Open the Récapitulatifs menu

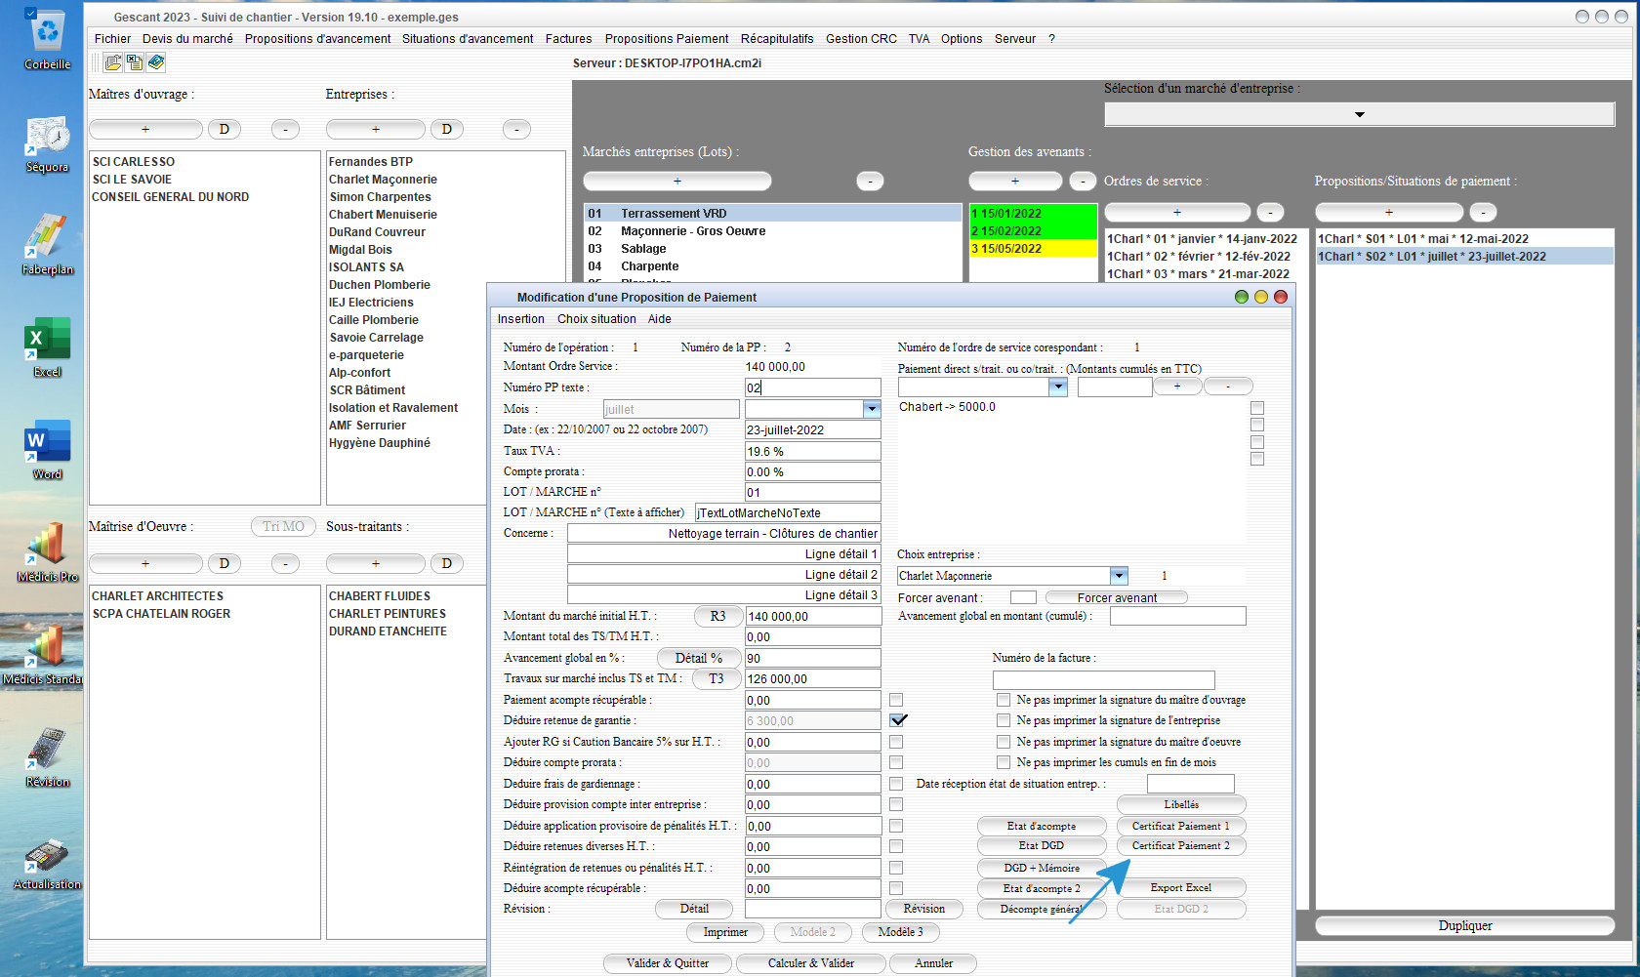pos(776,39)
